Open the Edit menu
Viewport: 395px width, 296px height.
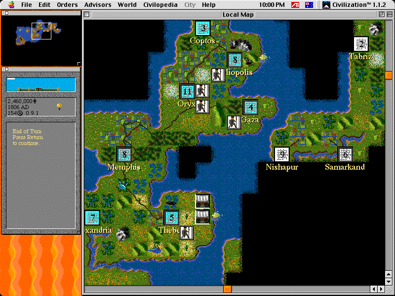44,4
